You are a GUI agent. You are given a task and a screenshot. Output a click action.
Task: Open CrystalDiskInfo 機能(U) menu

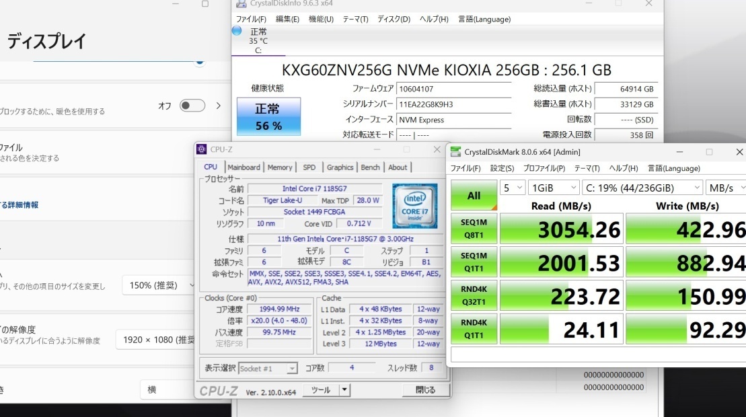(321, 19)
